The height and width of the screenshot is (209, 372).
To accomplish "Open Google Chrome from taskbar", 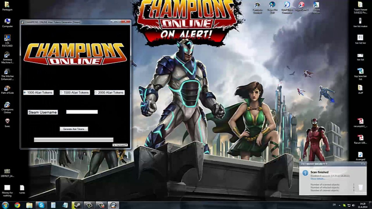I will point(17,205).
